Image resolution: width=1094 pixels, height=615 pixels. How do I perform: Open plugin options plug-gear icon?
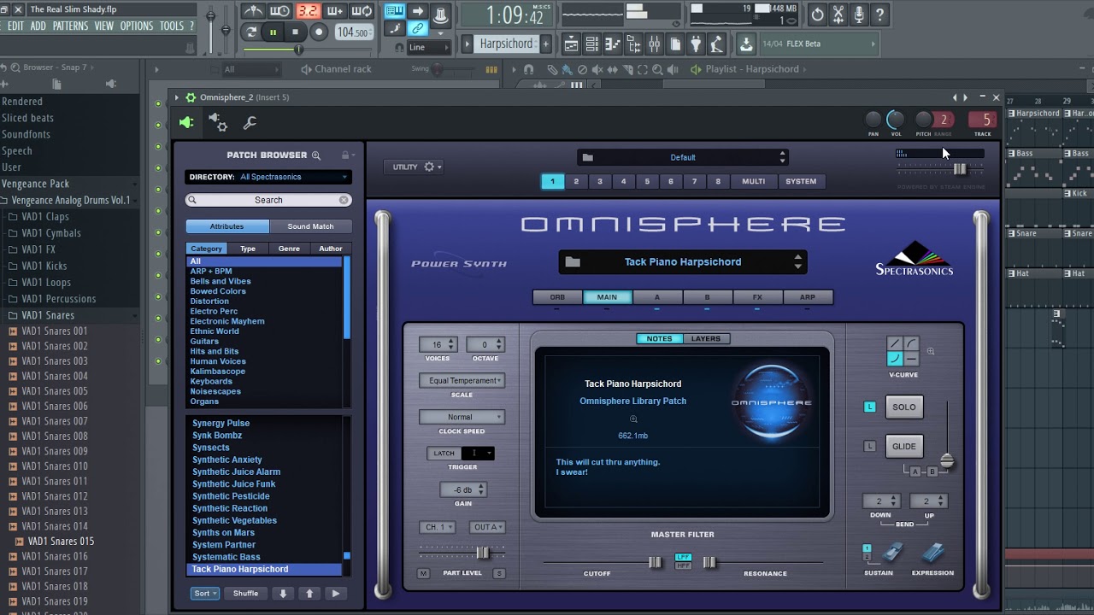[x=217, y=123]
